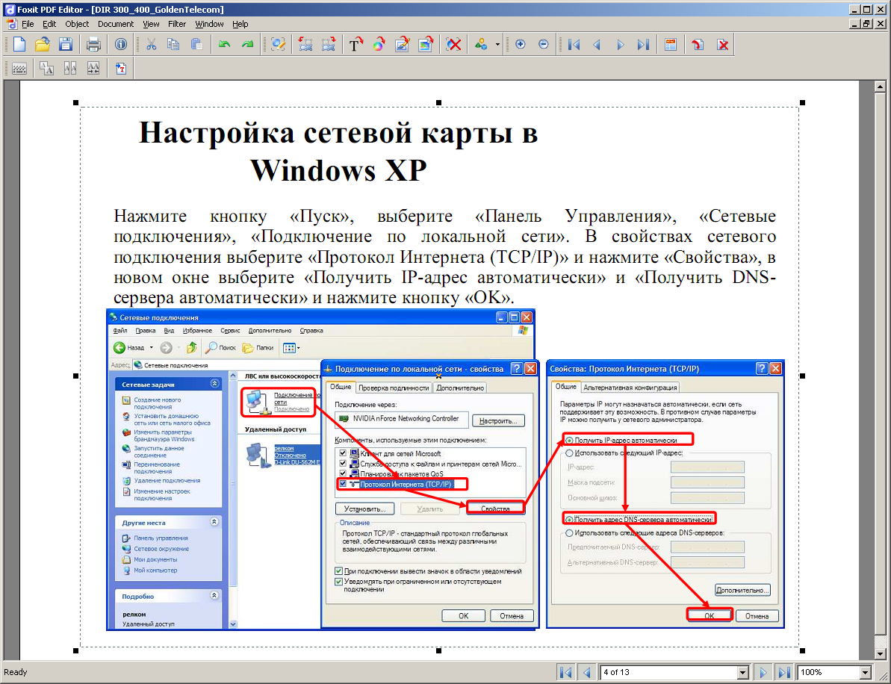Go to next page via top toolbar arrow

tap(620, 44)
